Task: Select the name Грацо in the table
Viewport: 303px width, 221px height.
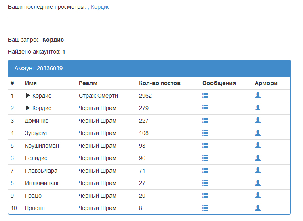Action: pyautogui.click(x=33, y=196)
